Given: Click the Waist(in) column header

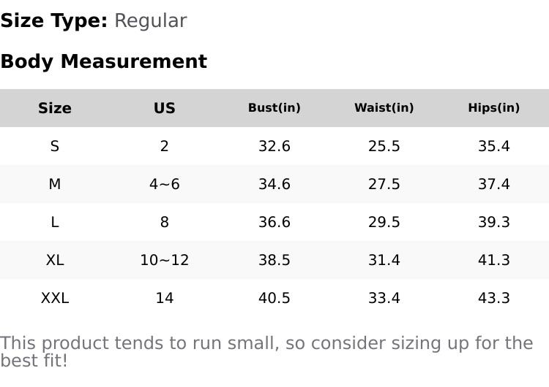Looking at the screenshot, I should coord(384,108).
